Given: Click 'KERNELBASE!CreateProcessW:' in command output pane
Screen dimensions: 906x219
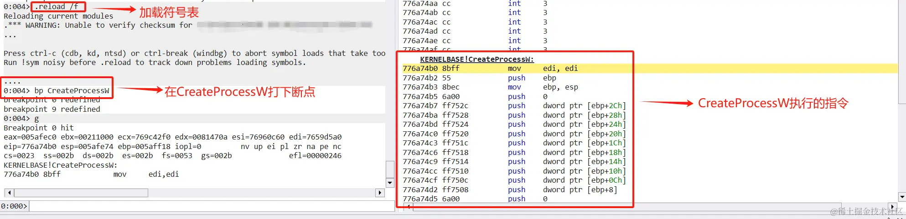Looking at the screenshot, I should pos(61,165).
